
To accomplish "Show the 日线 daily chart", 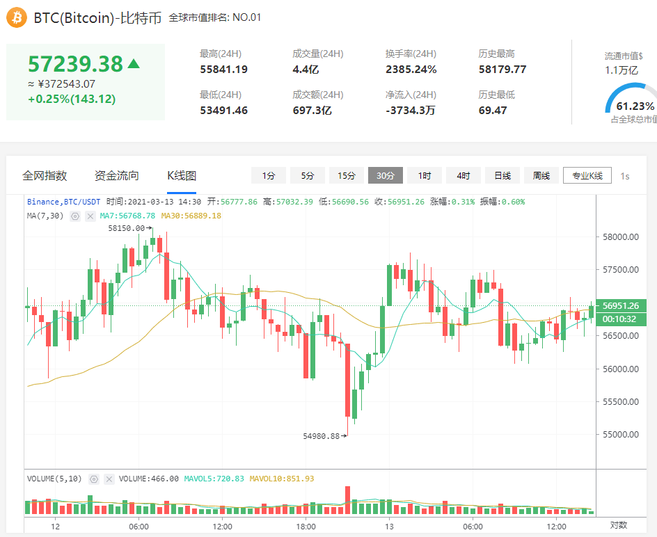I will (502, 175).
